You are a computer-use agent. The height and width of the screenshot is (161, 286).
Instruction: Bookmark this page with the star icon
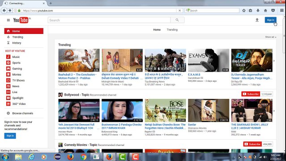coord(244,11)
